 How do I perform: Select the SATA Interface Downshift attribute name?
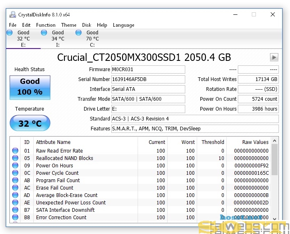[65, 210]
